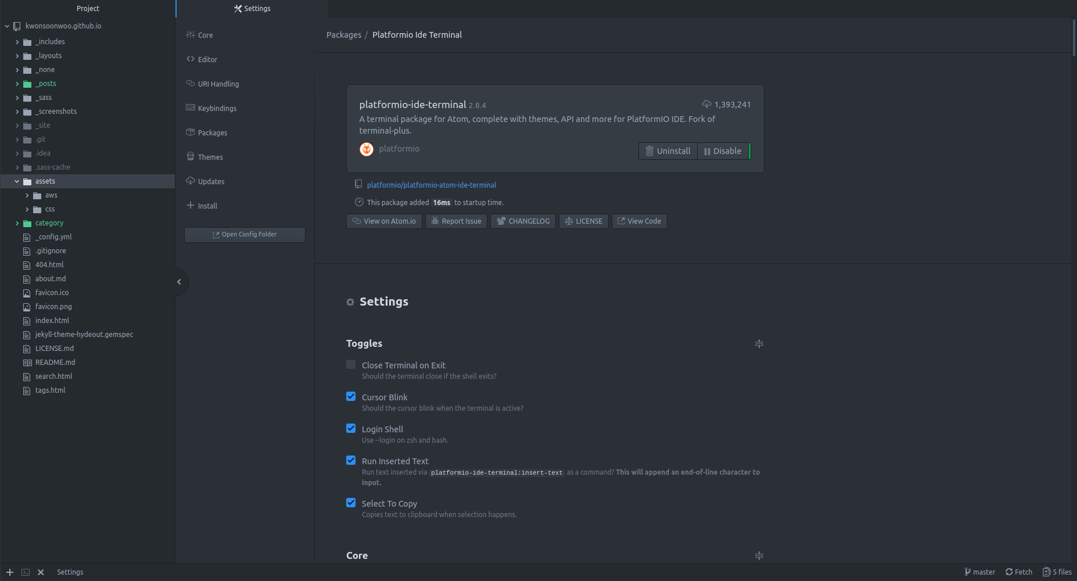
Task: Click the Packages breadcrumb link
Action: [344, 35]
